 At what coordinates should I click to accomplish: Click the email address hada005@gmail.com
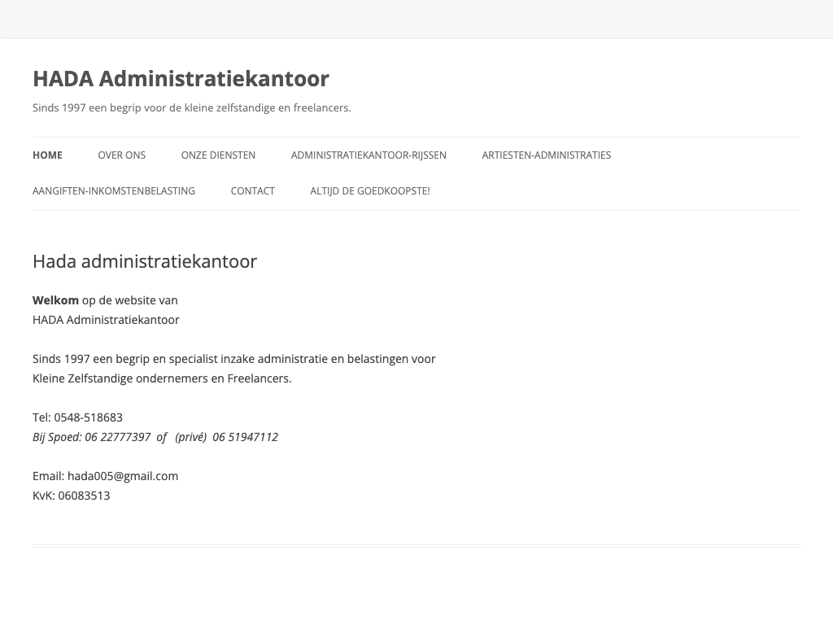(x=122, y=476)
